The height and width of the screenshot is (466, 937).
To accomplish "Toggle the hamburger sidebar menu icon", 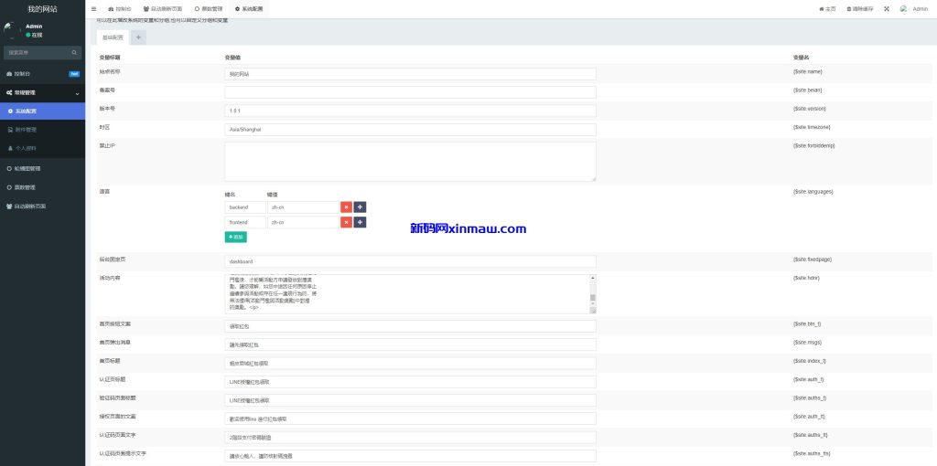I will tap(94, 8).
